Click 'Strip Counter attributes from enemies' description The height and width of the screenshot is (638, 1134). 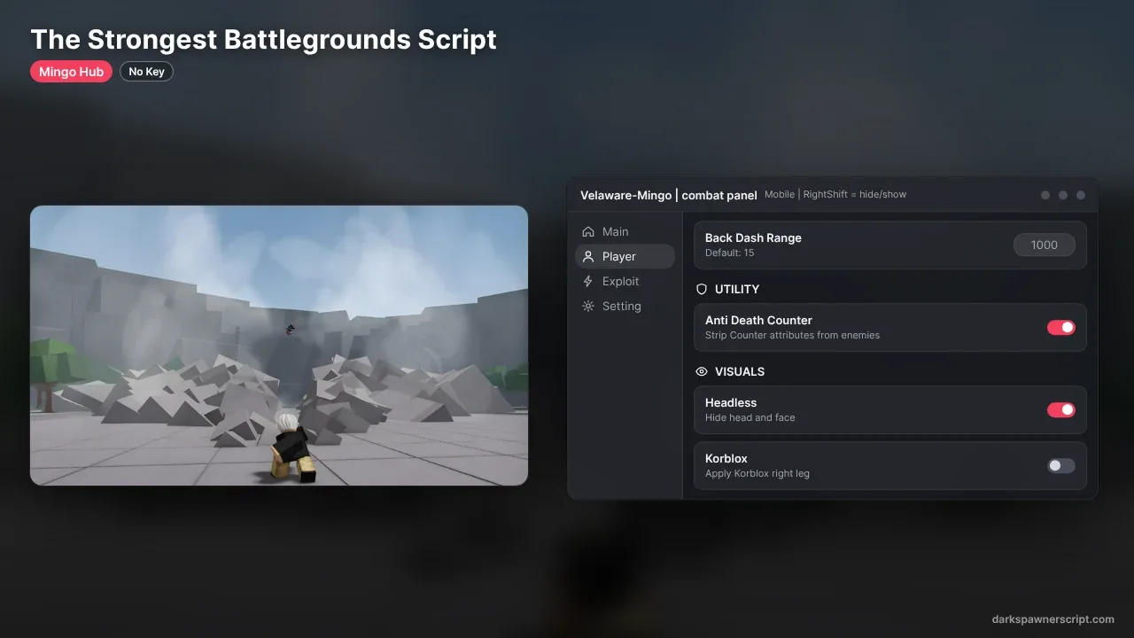tap(793, 335)
